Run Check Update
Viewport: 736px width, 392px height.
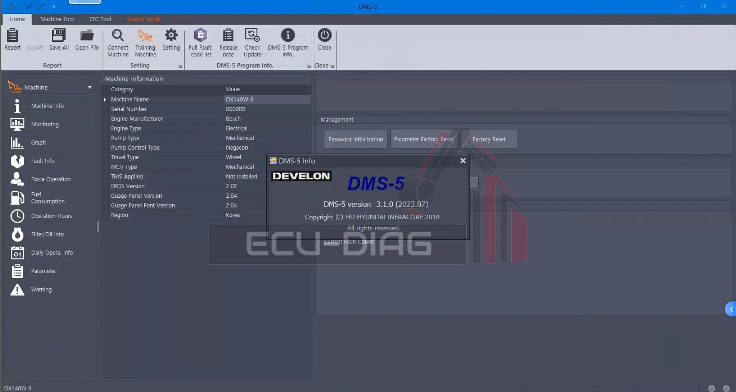click(252, 43)
